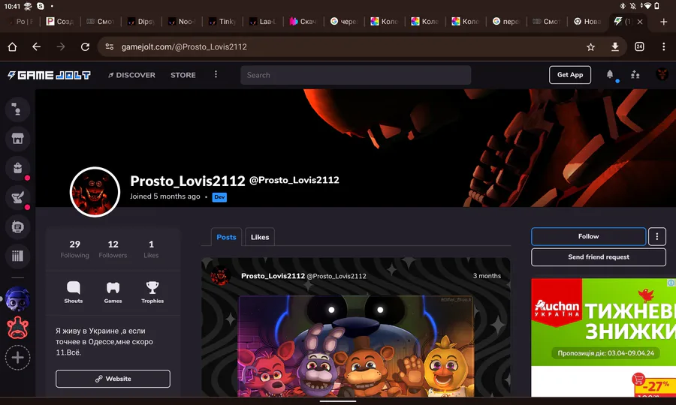Image resolution: width=676 pixels, height=405 pixels.
Task: Click the blue Dev badge
Action: 219,197
